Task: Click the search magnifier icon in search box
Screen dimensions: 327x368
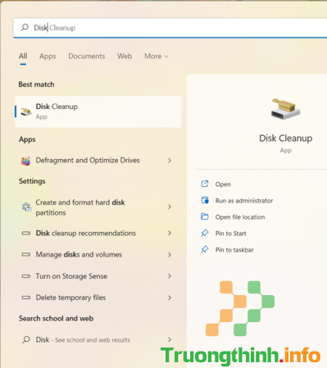Action: 25,27
